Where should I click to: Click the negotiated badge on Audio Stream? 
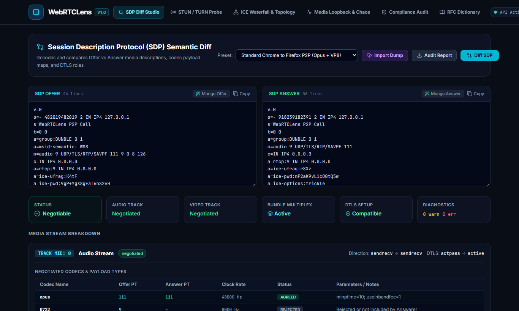(x=132, y=253)
